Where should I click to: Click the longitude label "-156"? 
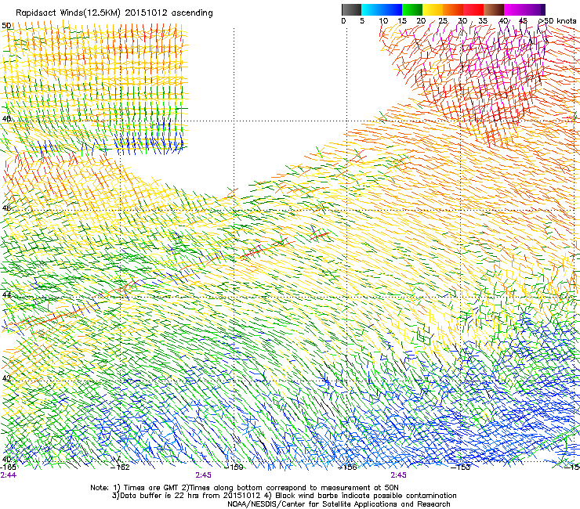(348, 467)
